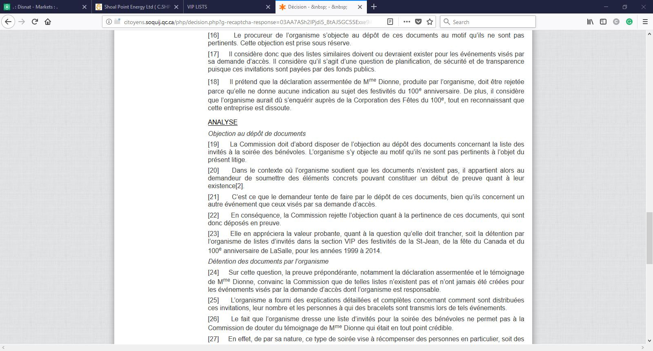Screen dimensions: 653x351
Task: Open footnote [2] reference link
Action: pyautogui.click(x=239, y=186)
